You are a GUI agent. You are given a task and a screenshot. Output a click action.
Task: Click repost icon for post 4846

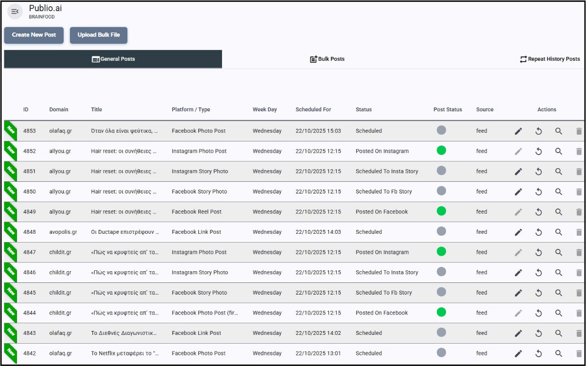point(538,273)
